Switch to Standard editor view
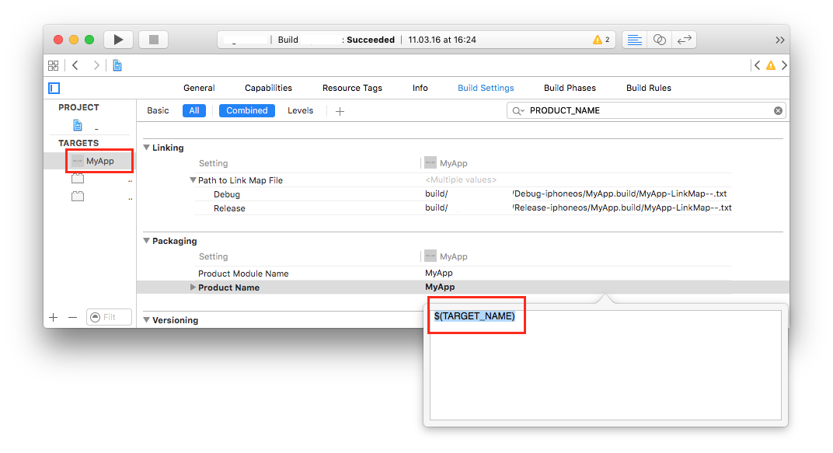The height and width of the screenshot is (453, 833). click(634, 40)
